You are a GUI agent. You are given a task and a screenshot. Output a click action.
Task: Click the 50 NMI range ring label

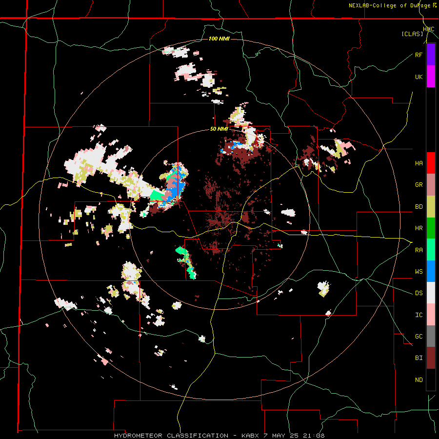point(219,129)
